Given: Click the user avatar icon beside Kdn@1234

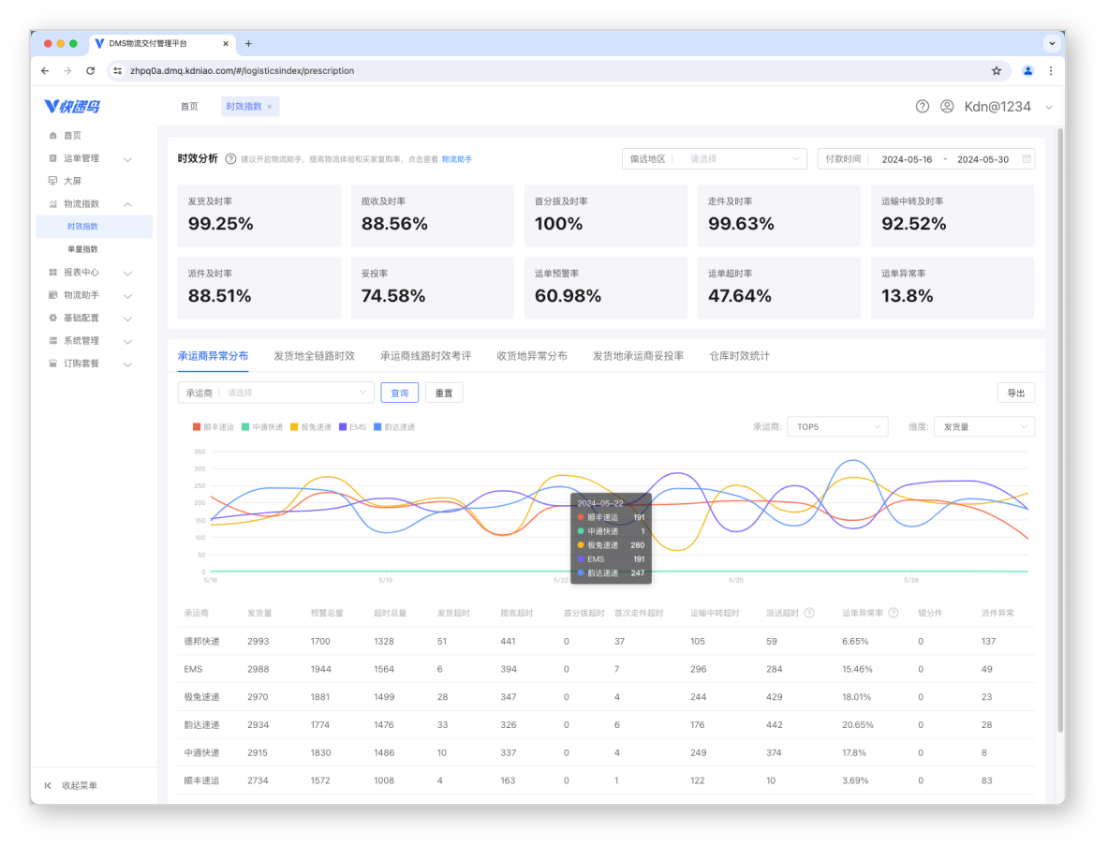Looking at the screenshot, I should click(947, 107).
